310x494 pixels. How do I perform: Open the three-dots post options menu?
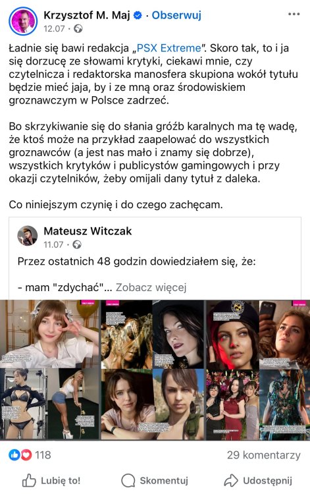coord(294,14)
